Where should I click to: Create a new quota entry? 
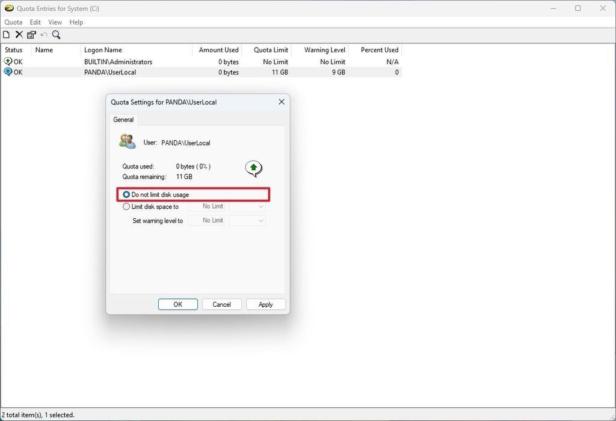pyautogui.click(x=6, y=34)
